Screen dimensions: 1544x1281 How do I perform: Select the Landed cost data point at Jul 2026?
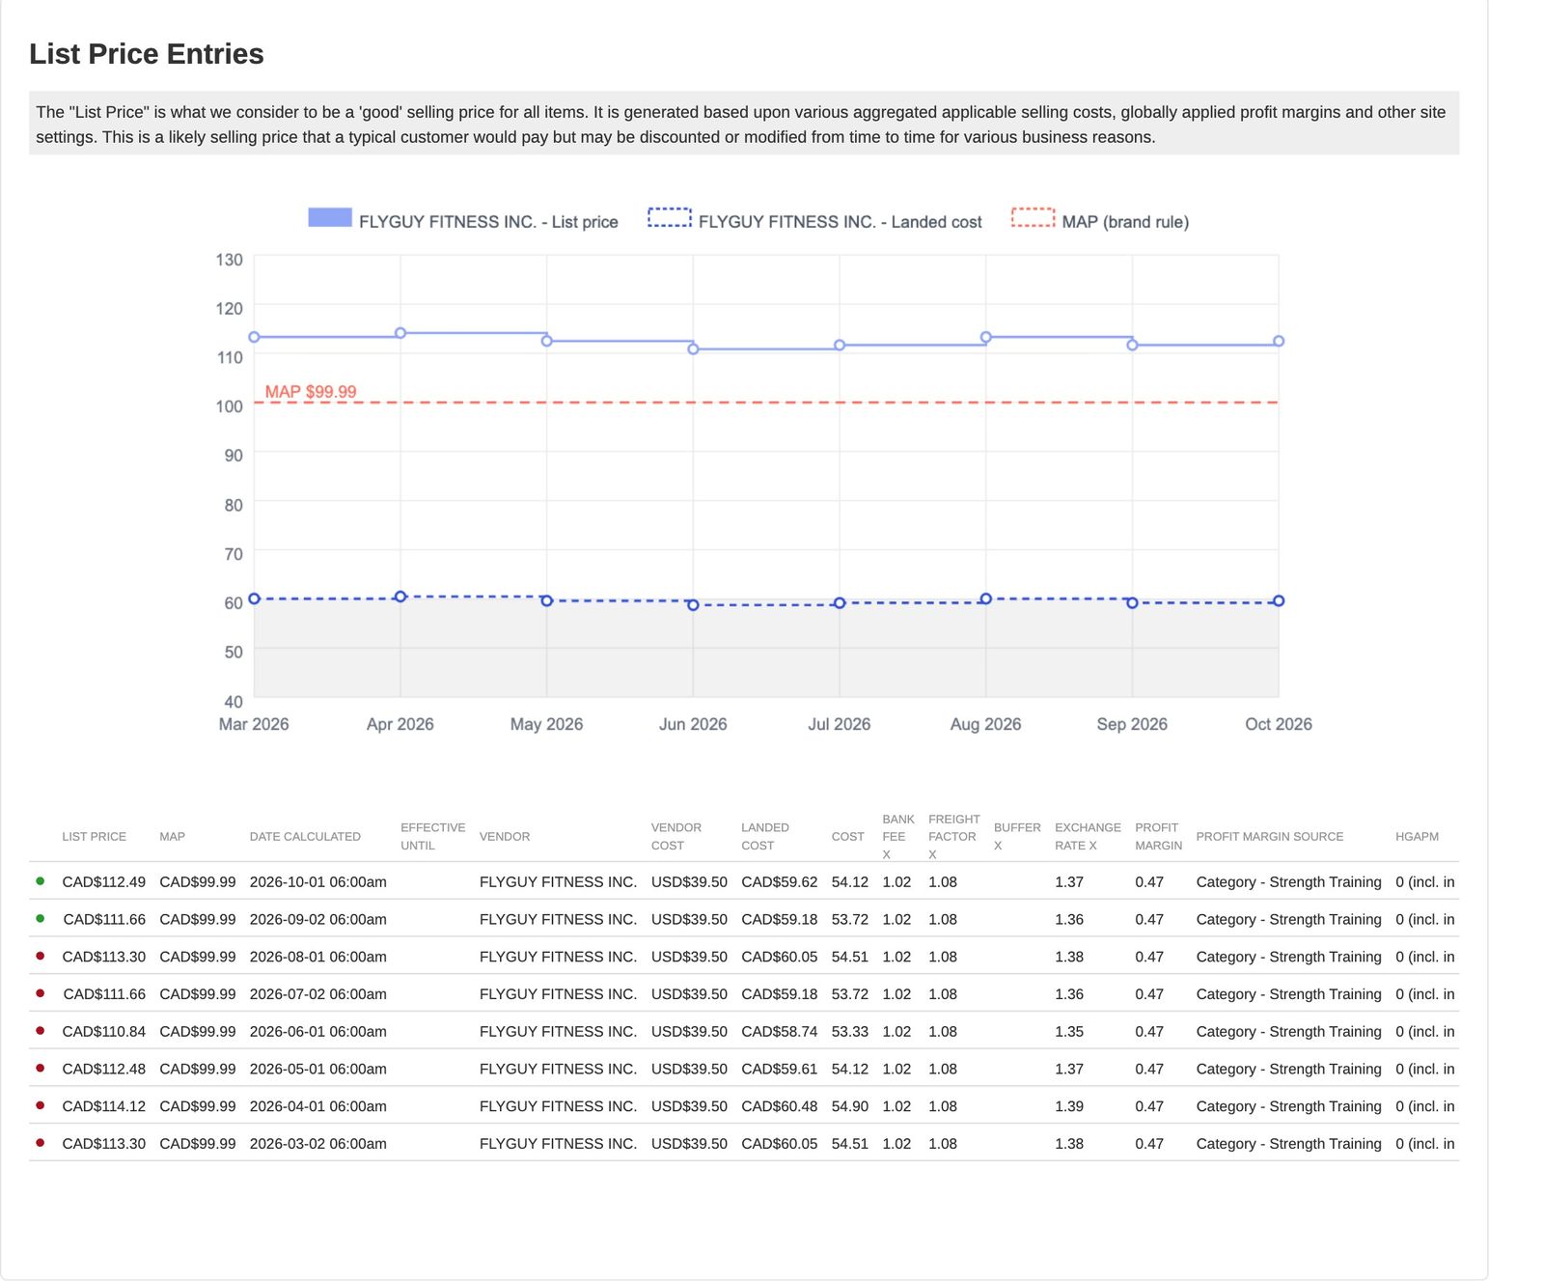[x=840, y=602]
